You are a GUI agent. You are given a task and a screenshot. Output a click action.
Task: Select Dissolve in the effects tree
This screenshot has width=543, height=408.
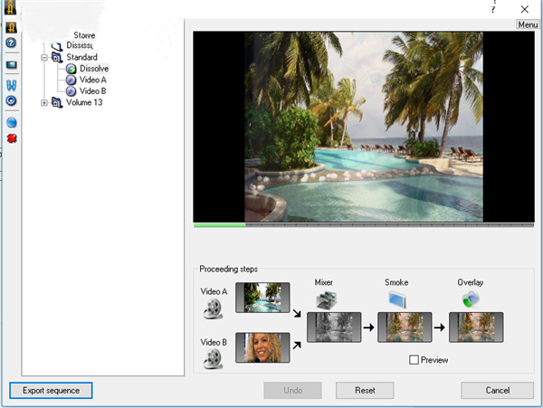93,69
